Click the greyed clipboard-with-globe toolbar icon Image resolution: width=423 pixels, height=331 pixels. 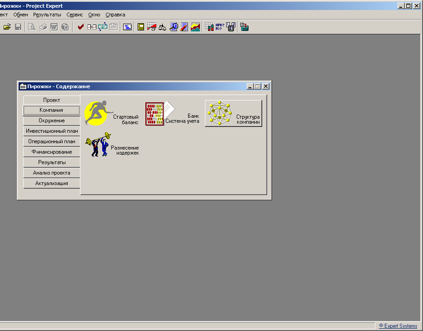pos(65,27)
